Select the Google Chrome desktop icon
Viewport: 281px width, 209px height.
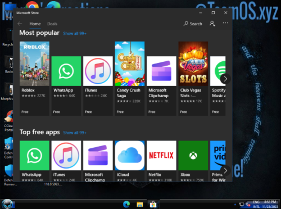(32, 5)
